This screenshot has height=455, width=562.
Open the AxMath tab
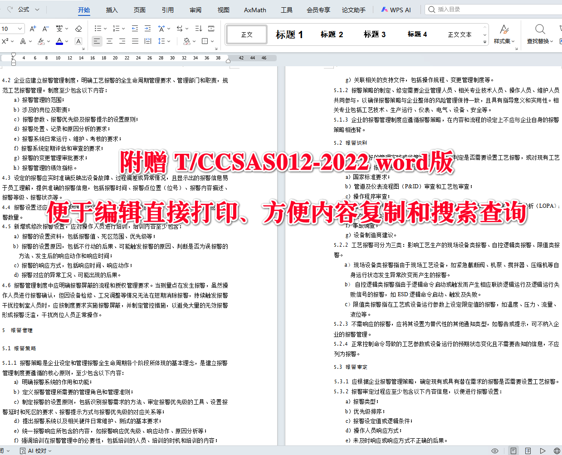click(x=255, y=10)
